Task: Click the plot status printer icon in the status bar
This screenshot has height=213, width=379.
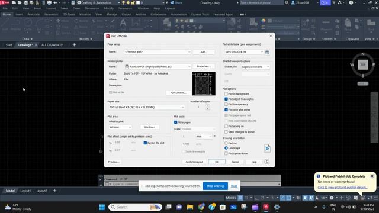Action: (x=362, y=198)
